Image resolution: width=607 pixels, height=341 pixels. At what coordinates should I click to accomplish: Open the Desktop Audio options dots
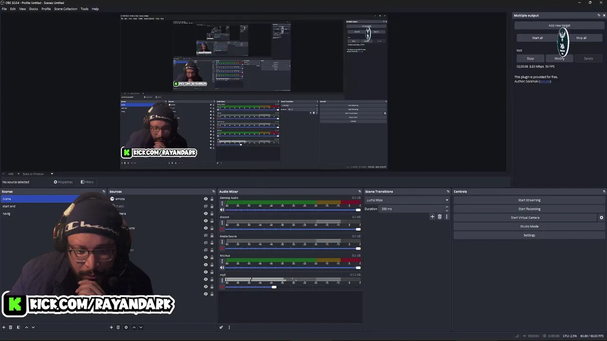tap(222, 204)
